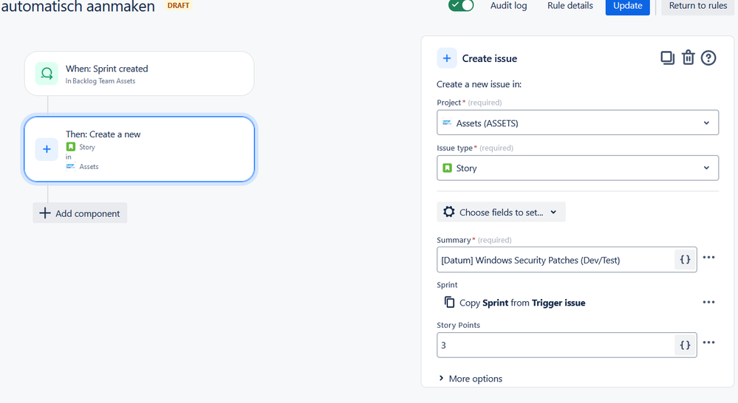This screenshot has height=403, width=738.
Task: Click Return to rules
Action: pyautogui.click(x=697, y=6)
